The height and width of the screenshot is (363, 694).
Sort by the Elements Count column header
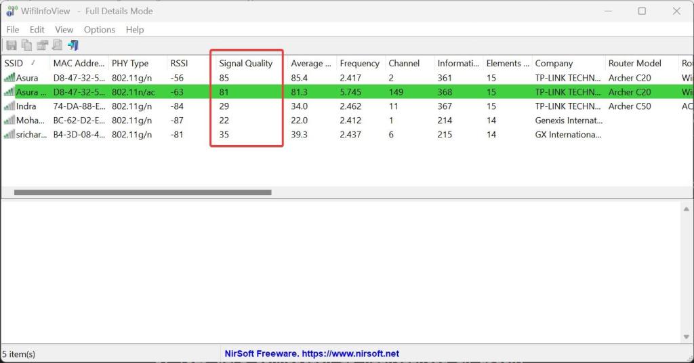pyautogui.click(x=507, y=63)
